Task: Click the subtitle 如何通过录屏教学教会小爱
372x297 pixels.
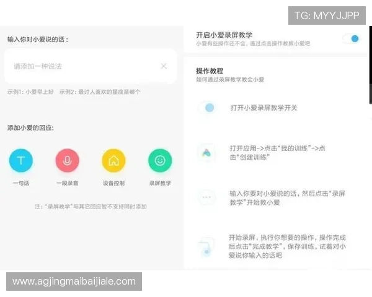Action: (230, 80)
